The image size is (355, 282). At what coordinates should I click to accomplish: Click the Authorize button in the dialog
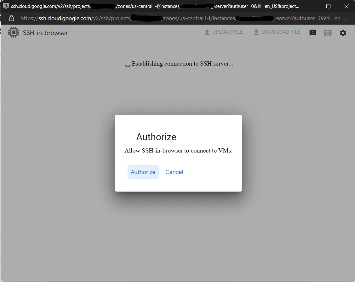[x=143, y=172]
